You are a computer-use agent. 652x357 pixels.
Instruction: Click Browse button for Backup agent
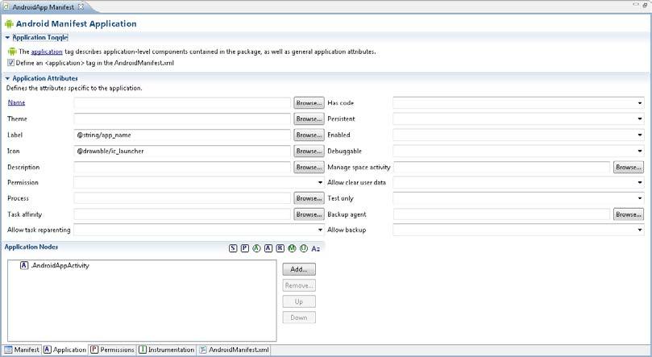629,214
